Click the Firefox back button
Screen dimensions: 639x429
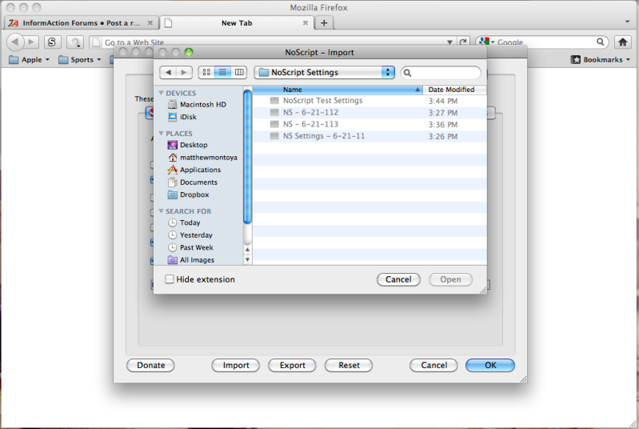coord(15,42)
